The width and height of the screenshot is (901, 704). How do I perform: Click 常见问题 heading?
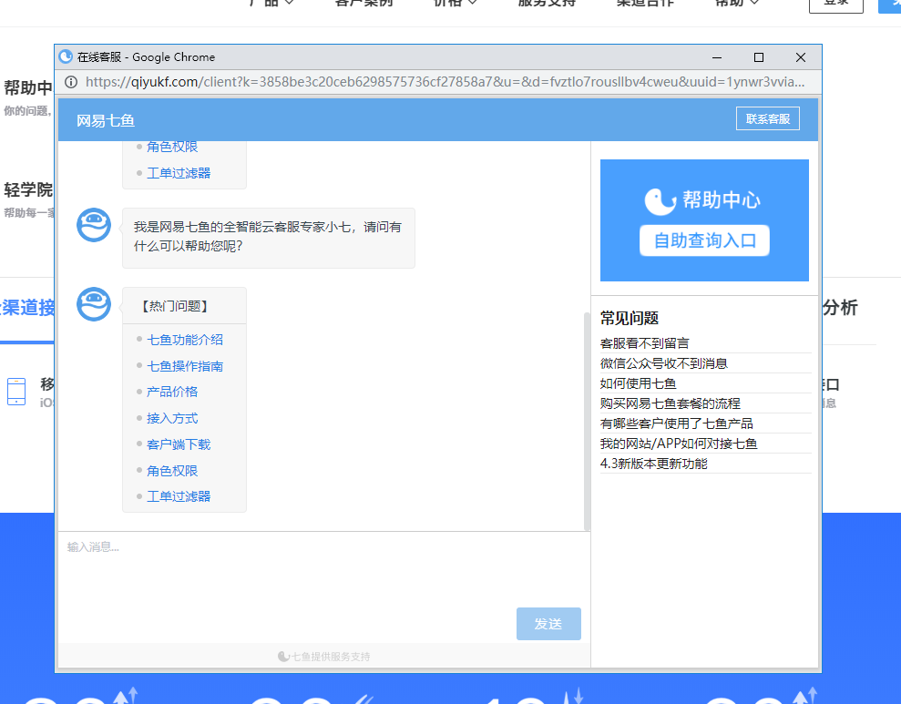630,318
